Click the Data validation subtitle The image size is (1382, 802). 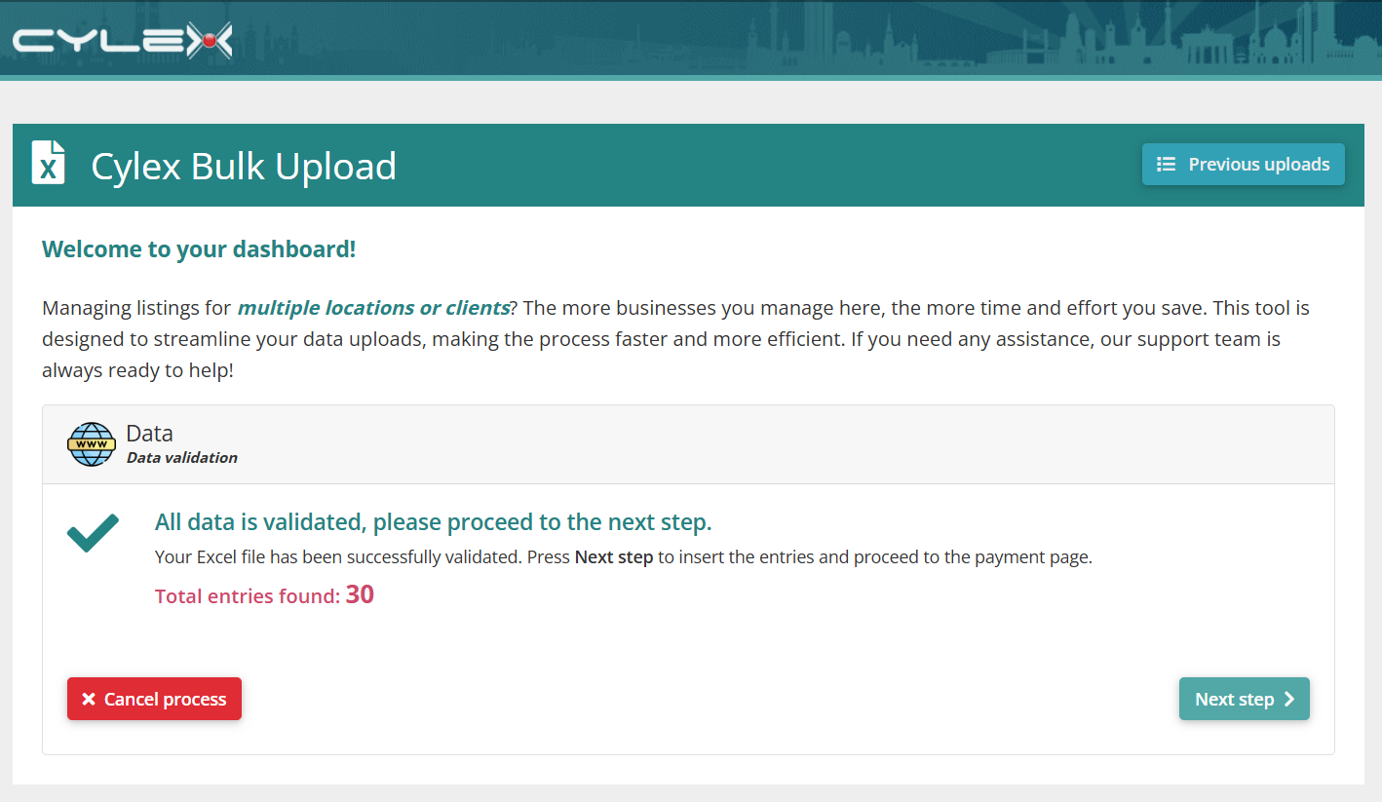pyautogui.click(x=182, y=458)
